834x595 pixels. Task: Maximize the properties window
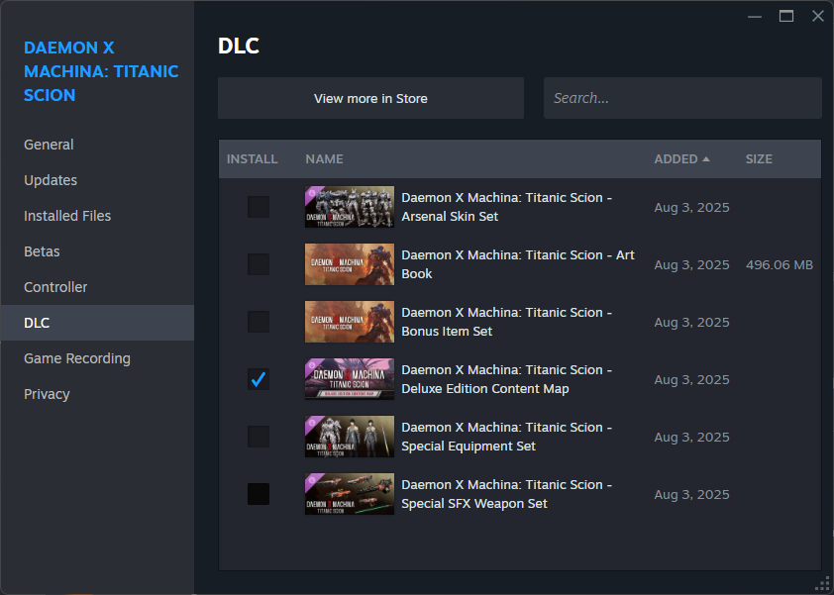786,16
